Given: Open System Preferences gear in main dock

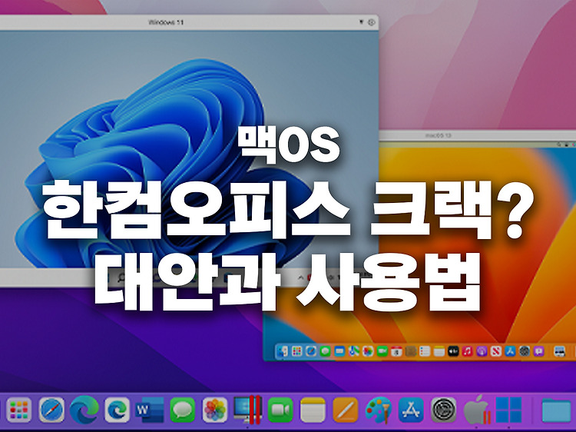Looking at the screenshot, I should tap(443, 410).
